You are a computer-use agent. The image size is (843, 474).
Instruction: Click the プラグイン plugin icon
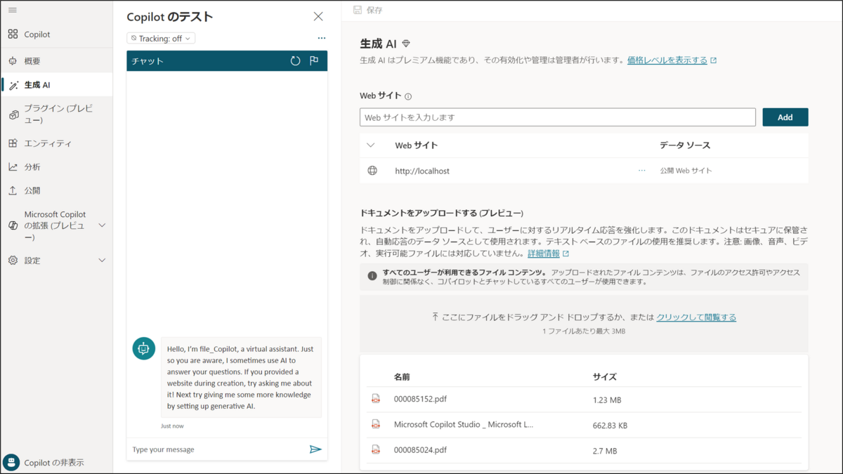coord(13,114)
